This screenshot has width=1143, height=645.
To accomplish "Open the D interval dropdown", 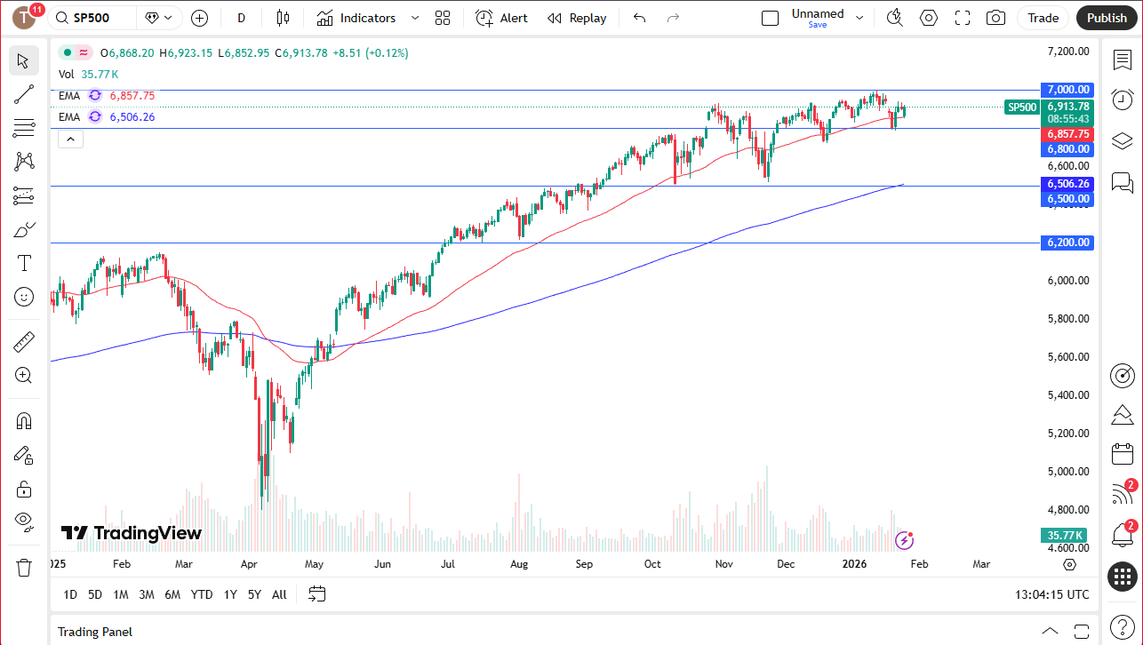I will 242,18.
